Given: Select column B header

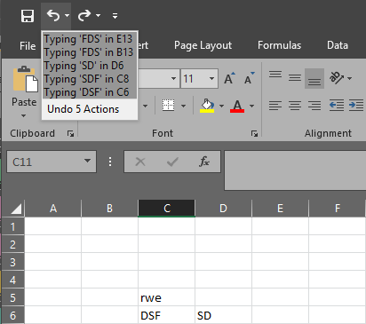Looking at the screenshot, I should [109, 209].
